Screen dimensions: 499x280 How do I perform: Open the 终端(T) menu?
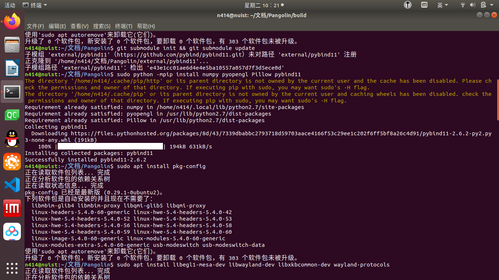tap(123, 26)
